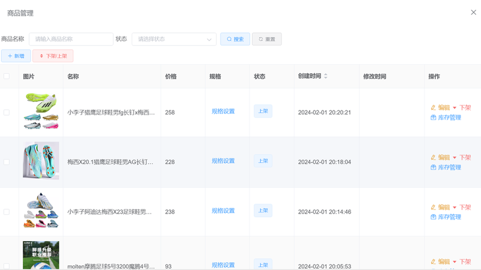This screenshot has height=270, width=481.
Task: Click the 商品名称 search input field
Action: 71,39
